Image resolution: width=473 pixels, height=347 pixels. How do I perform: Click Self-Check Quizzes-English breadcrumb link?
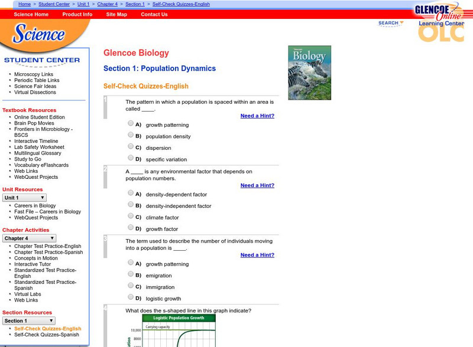coord(181,4)
